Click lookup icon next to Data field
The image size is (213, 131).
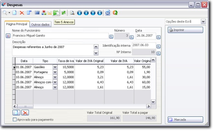pos(158,37)
